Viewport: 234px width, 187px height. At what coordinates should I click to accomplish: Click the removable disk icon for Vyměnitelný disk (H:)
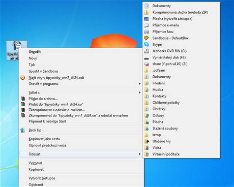tap(147, 58)
